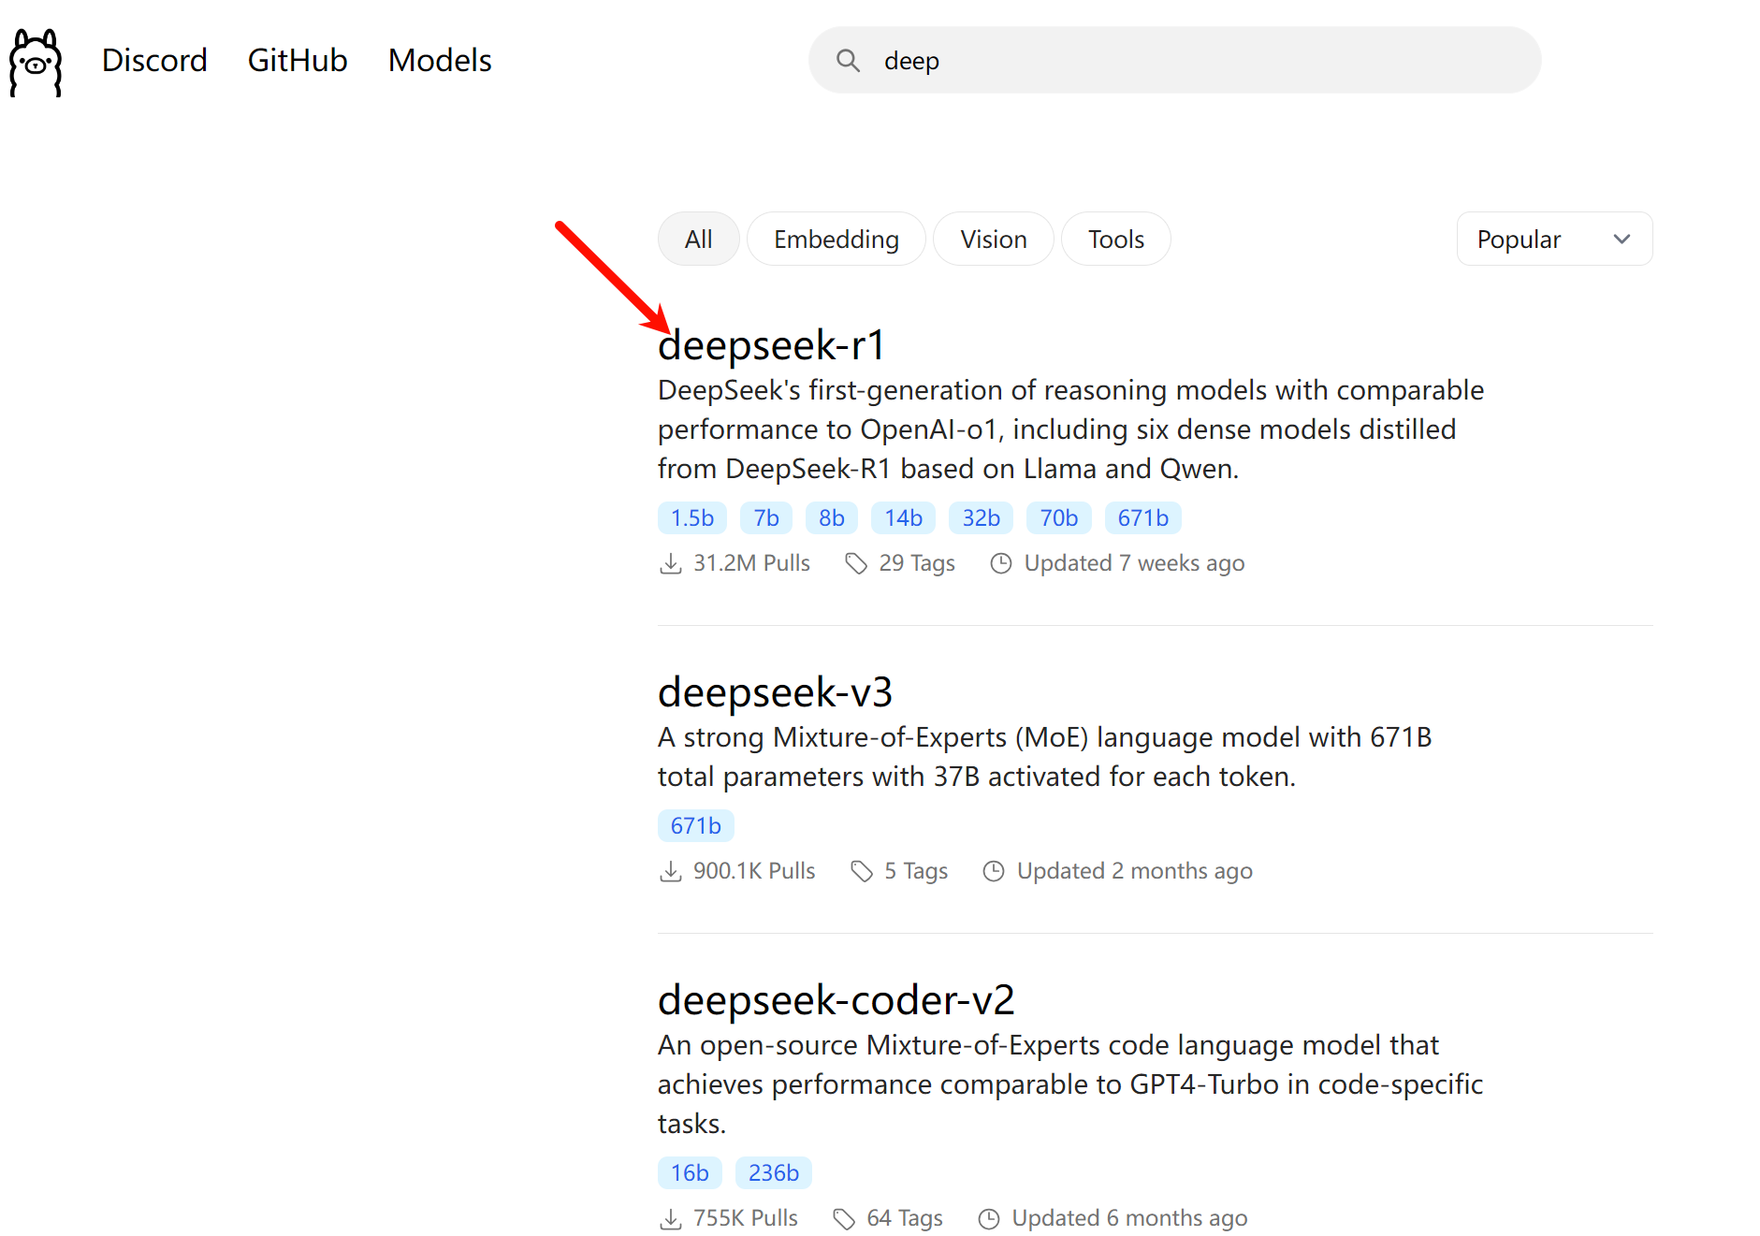Click the 'Updated 2 months ago' text
This screenshot has width=1760, height=1236.
click(1134, 871)
